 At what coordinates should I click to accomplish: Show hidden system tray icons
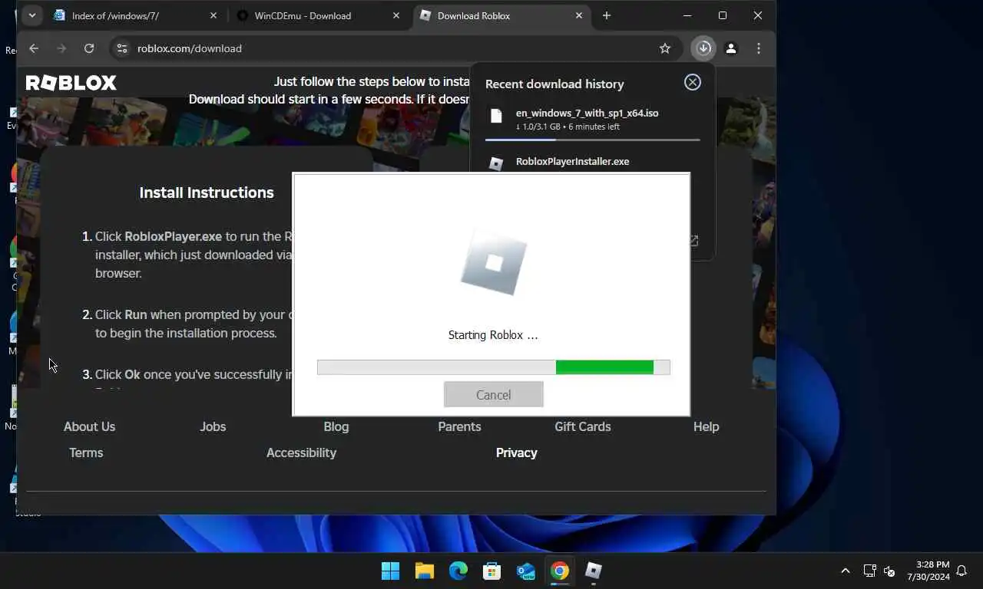(846, 571)
